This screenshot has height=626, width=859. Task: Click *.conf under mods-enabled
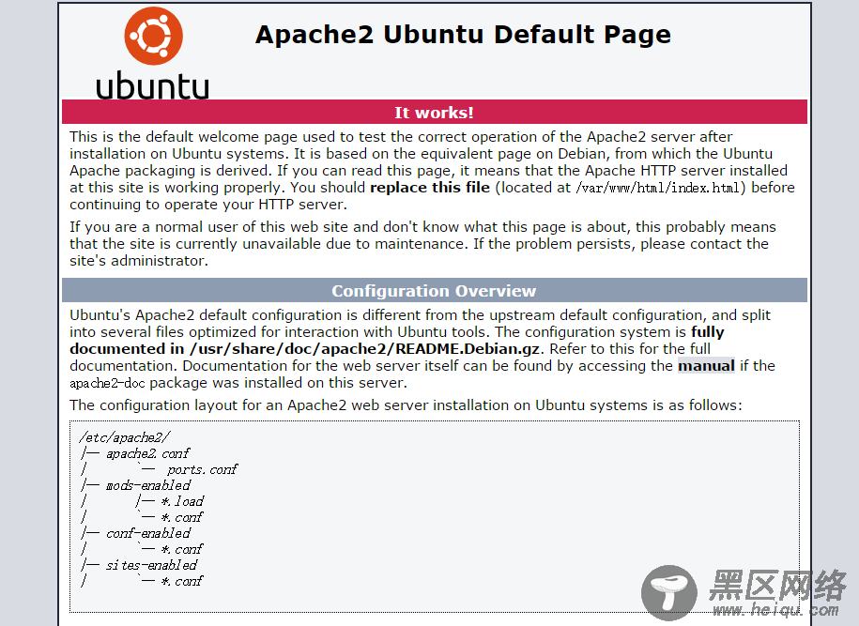[x=182, y=517]
